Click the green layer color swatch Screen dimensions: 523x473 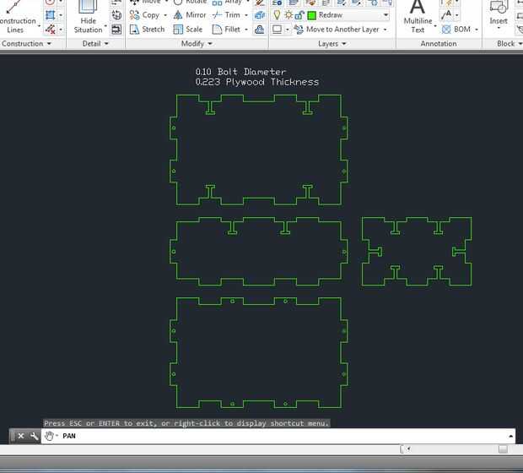312,15
